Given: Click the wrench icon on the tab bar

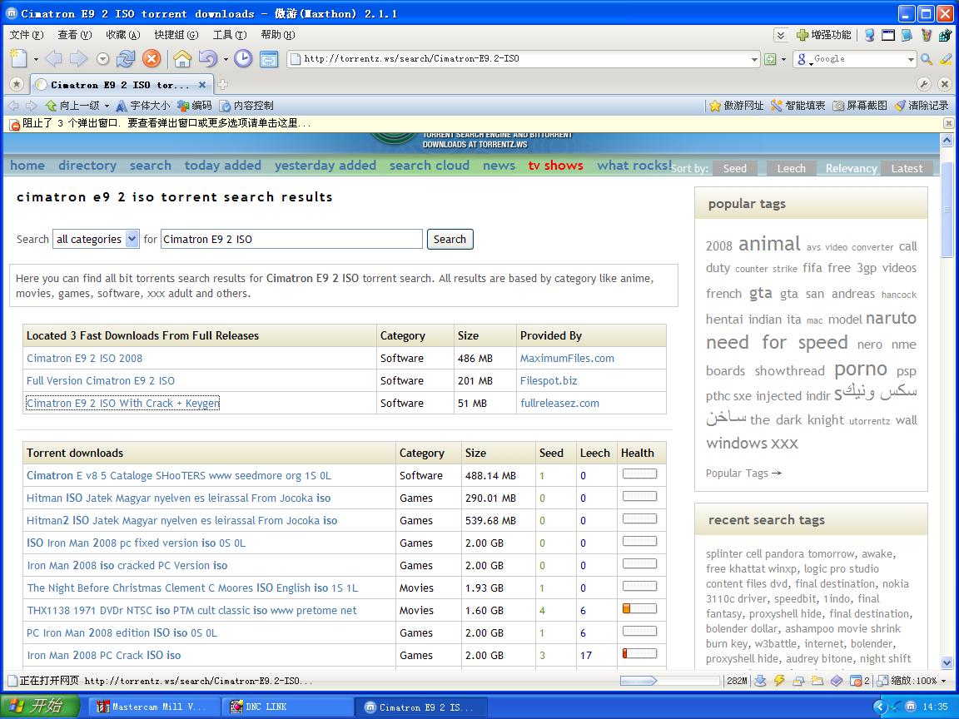Looking at the screenshot, I should coord(924,84).
